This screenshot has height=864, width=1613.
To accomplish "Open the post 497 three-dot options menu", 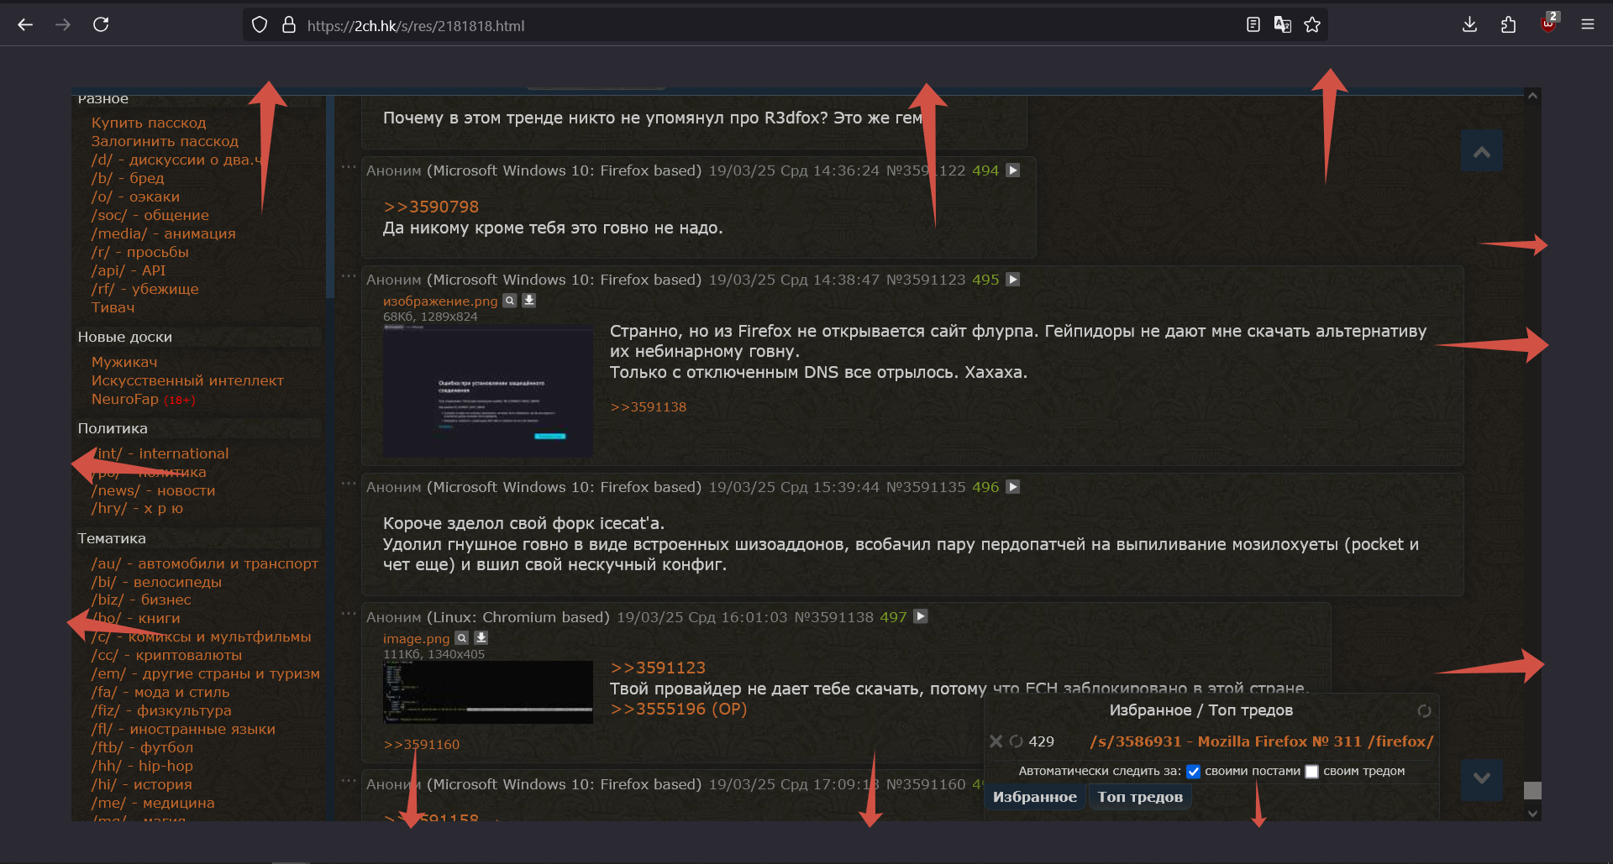I will (349, 613).
